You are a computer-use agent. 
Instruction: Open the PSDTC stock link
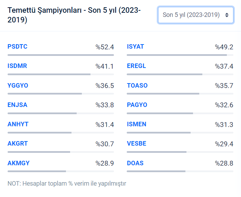tap(17, 47)
